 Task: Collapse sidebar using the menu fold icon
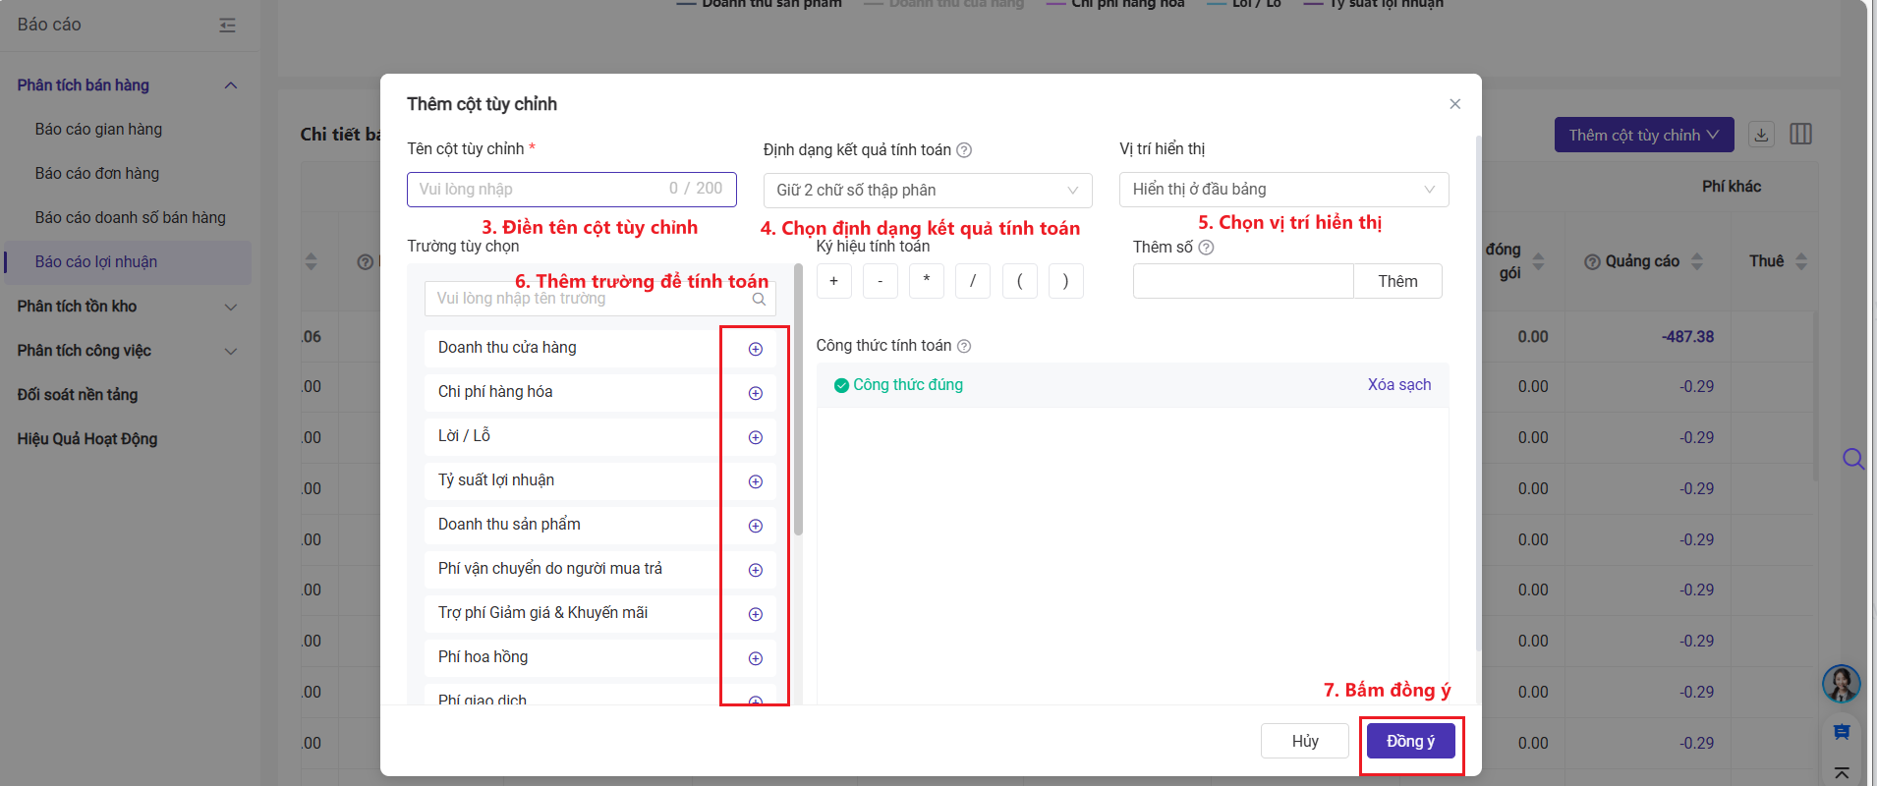point(227,26)
